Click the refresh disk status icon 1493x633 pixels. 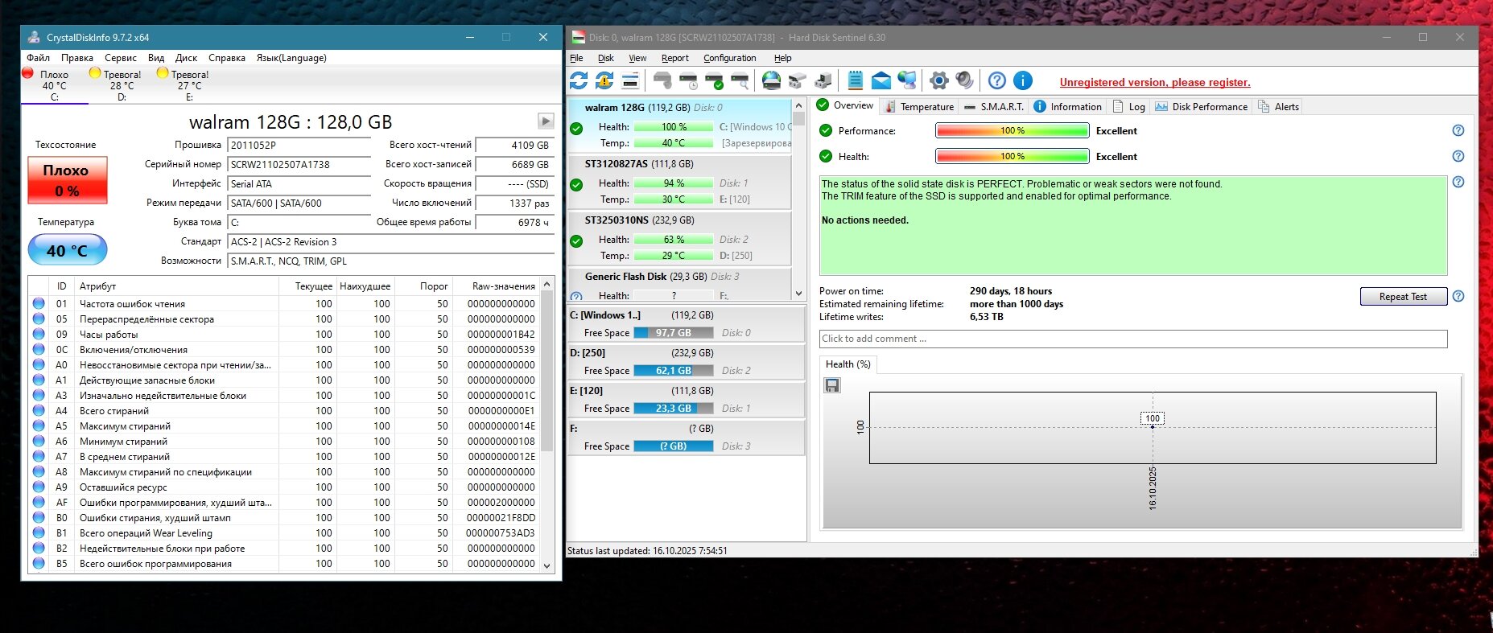[x=579, y=80]
